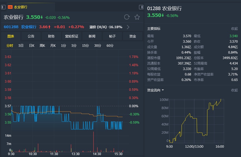Toggle the right side panel icon
Image resolution: width=241 pixels, height=157 pixels.
(141, 7)
